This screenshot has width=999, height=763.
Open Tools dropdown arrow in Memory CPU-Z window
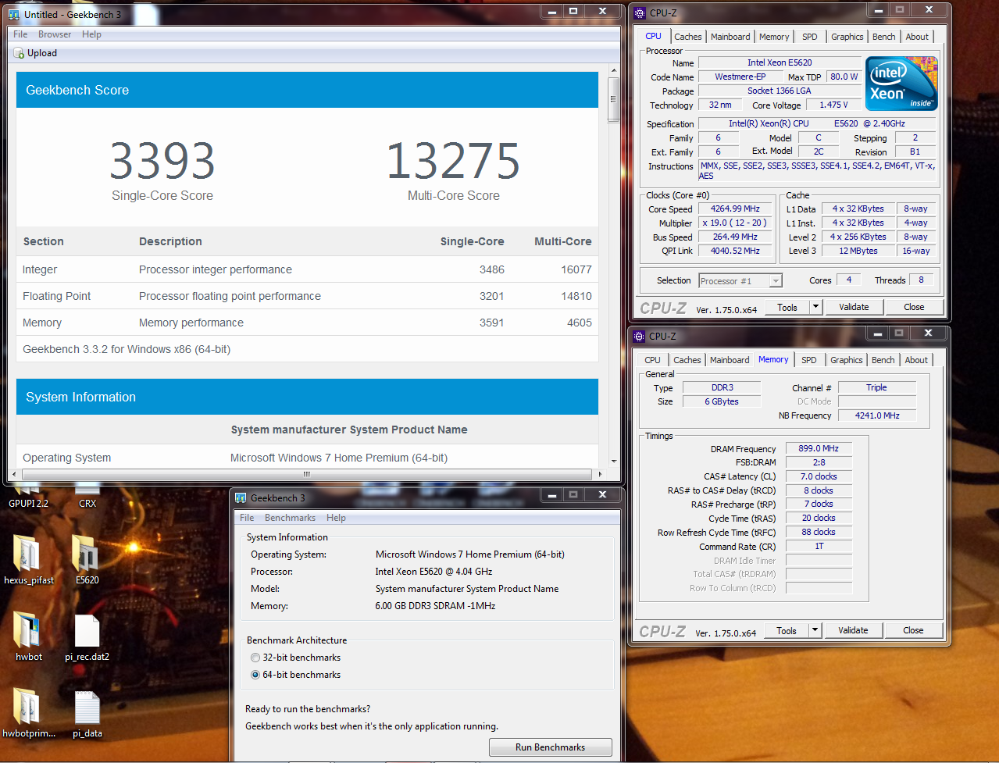click(x=815, y=630)
